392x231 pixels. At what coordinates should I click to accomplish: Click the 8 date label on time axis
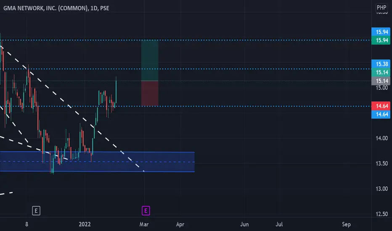[27, 224]
